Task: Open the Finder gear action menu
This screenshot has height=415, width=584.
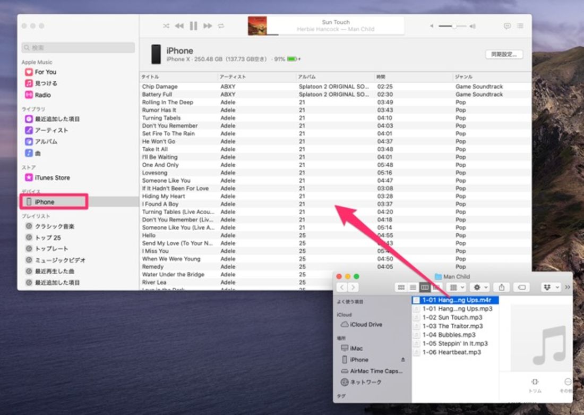Action: click(x=480, y=287)
